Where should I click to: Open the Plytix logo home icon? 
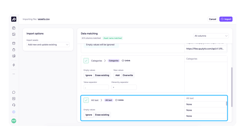[14, 19]
